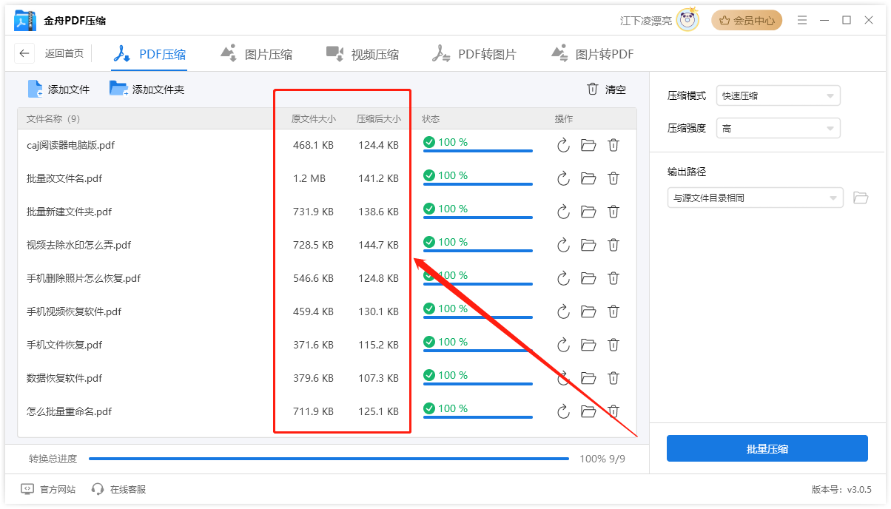This screenshot has height=509, width=891.
Task: Open the output folder for 怎么批量重命名.pdf
Action: click(x=588, y=412)
